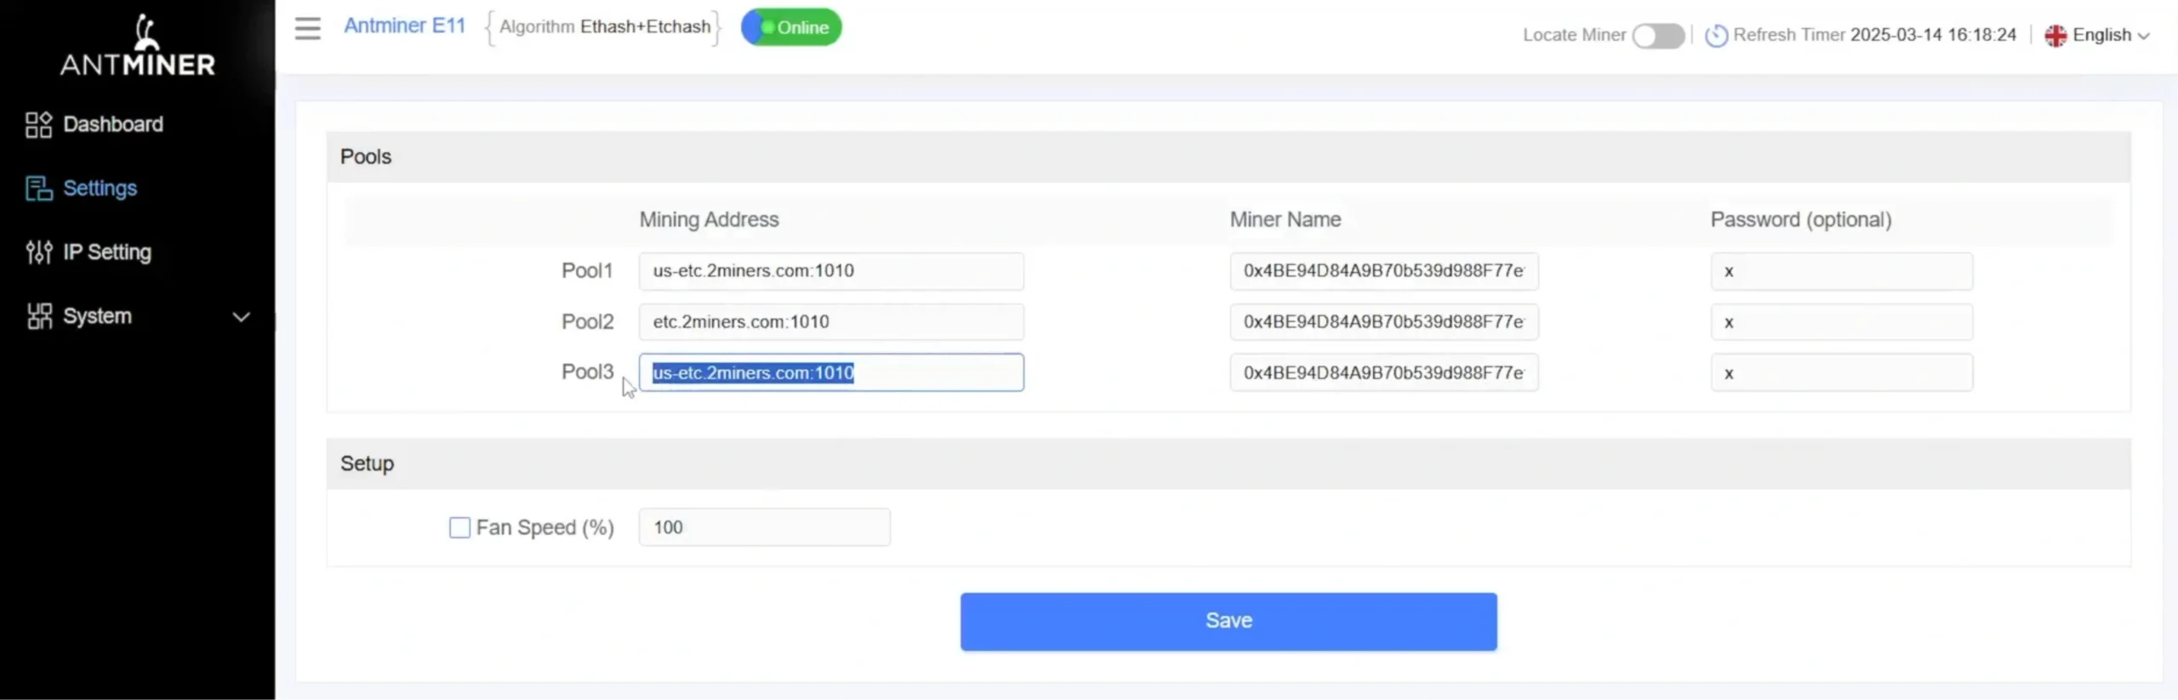The image size is (2178, 700).
Task: Toggle the Locate Miner switch
Action: (x=1658, y=35)
